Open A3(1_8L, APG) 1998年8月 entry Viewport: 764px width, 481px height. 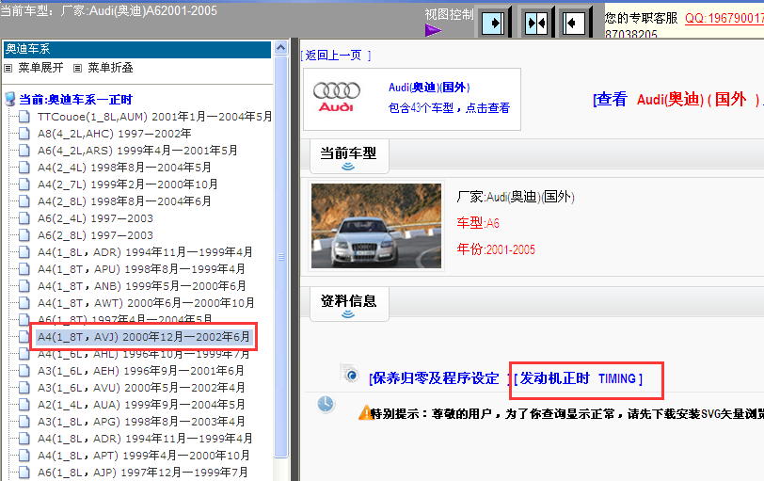[141, 421]
